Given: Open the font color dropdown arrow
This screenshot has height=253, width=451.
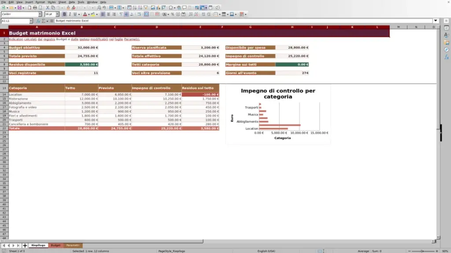Looking at the screenshot, I should point(89,14).
